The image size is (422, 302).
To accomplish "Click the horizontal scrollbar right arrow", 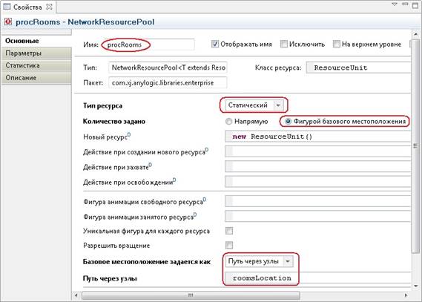I will tap(406, 295).
